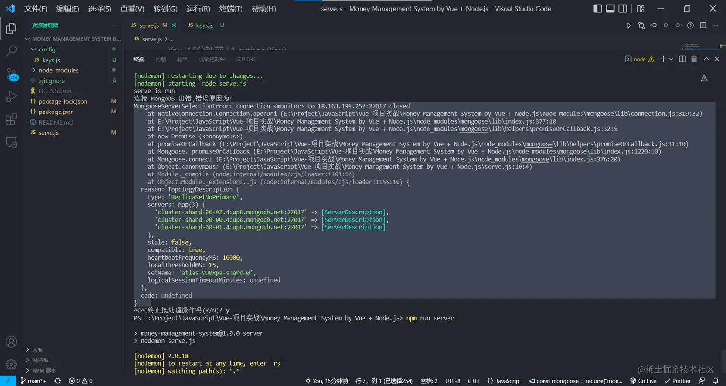Switch to the GITLENS panel tab
The image size is (726, 386).
point(246,59)
